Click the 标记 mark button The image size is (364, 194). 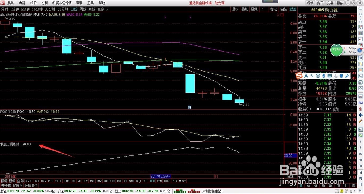(273, 9)
